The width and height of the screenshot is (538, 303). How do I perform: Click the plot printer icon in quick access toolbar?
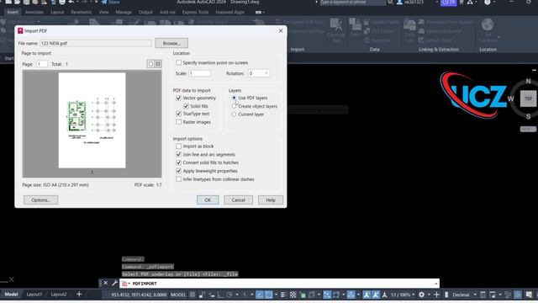[62, 2]
